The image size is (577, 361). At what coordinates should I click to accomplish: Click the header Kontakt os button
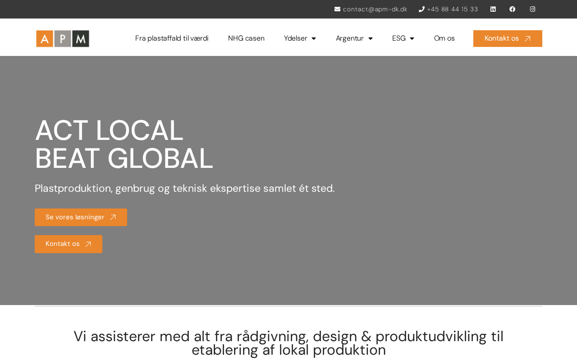(x=508, y=39)
